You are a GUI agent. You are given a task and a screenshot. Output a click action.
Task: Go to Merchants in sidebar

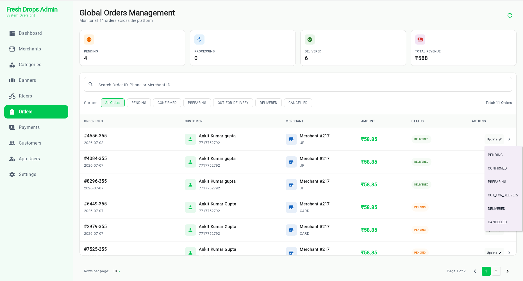[x=36, y=49]
